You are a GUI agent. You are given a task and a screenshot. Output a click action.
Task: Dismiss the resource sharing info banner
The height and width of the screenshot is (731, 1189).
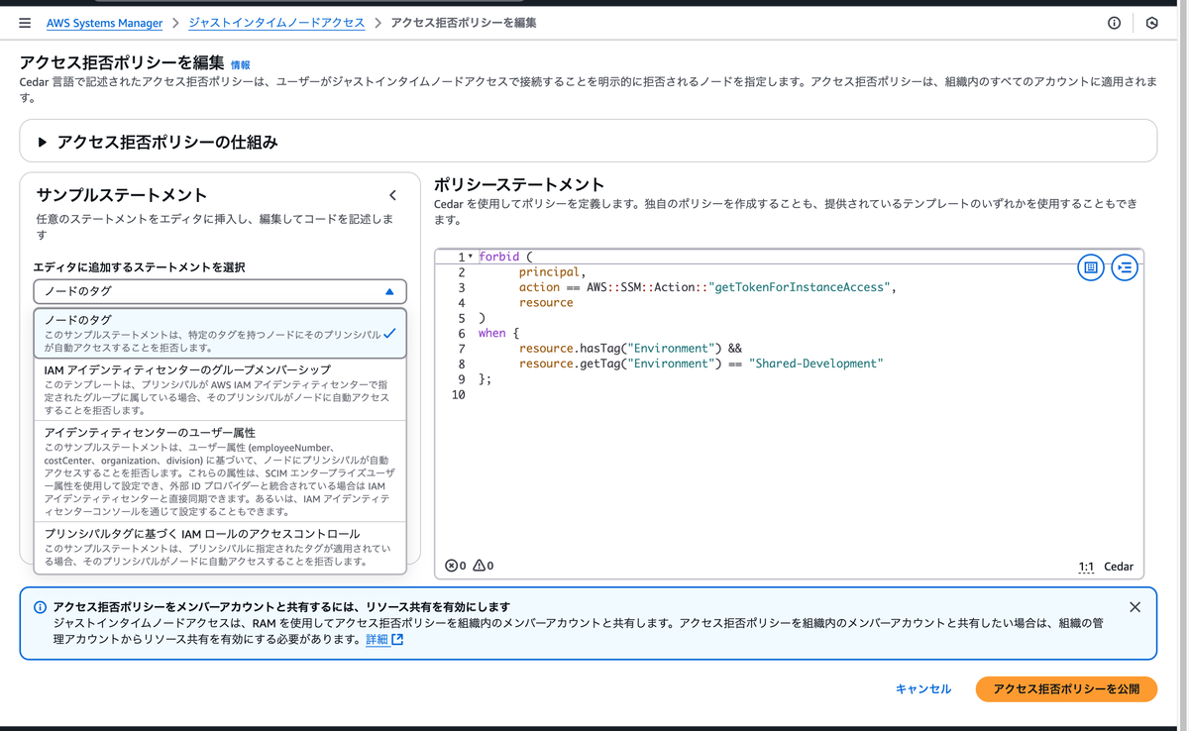point(1135,607)
